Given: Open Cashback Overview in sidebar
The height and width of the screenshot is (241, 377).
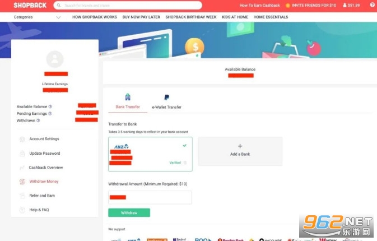Looking at the screenshot, I should pyautogui.click(x=46, y=168).
